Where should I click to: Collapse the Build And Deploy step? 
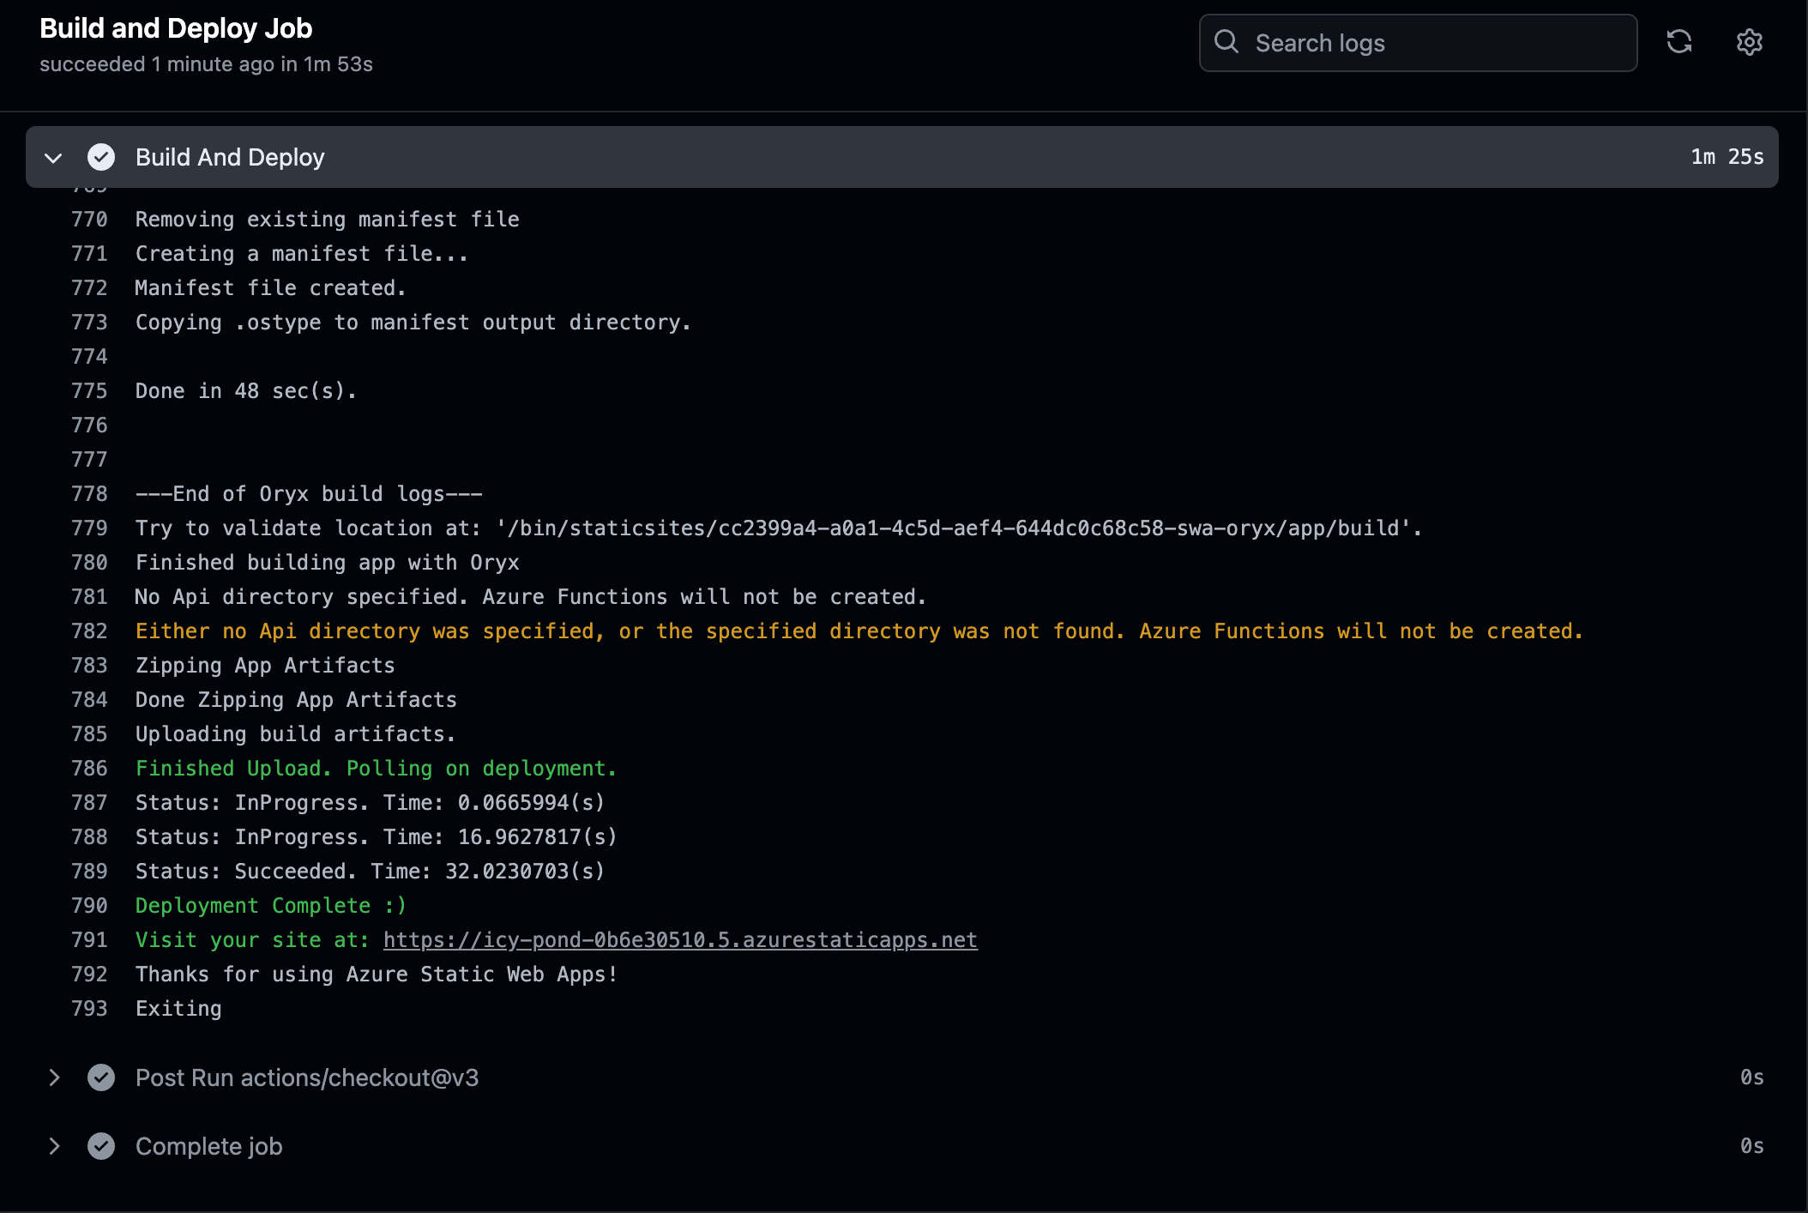(53, 158)
